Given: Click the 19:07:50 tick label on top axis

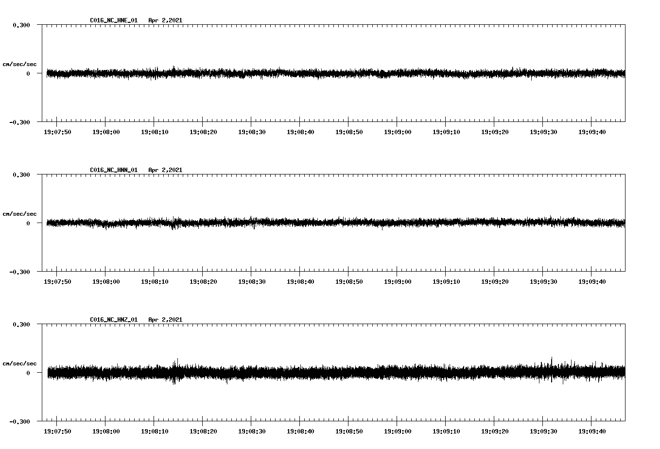Looking at the screenshot, I should click(57, 131).
